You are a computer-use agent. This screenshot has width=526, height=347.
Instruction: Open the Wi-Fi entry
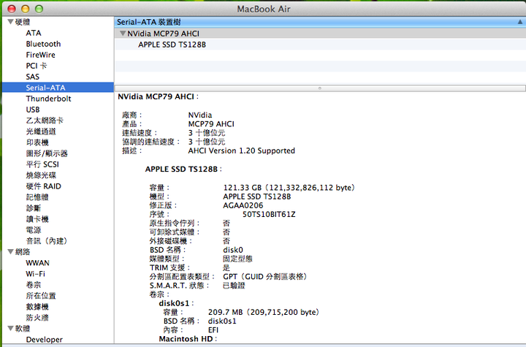tap(36, 274)
